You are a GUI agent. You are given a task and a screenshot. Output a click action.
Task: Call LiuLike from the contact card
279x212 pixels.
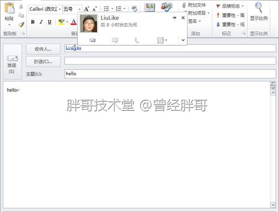point(136,40)
